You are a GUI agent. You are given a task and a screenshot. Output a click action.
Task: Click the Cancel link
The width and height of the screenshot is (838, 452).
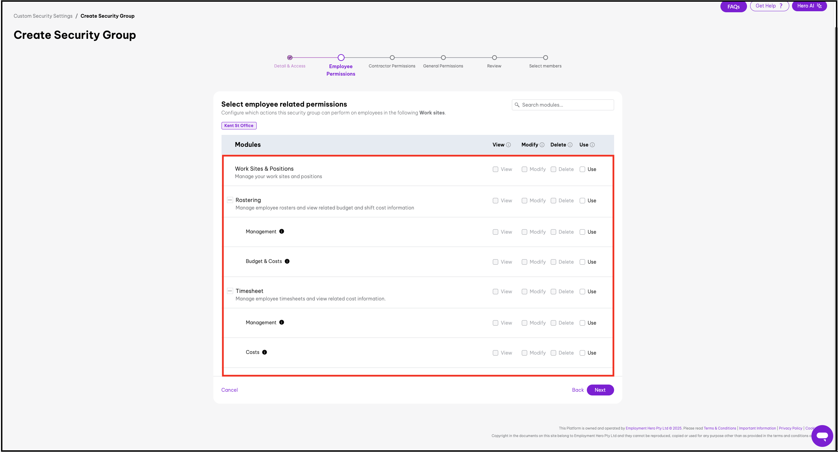pyautogui.click(x=229, y=390)
